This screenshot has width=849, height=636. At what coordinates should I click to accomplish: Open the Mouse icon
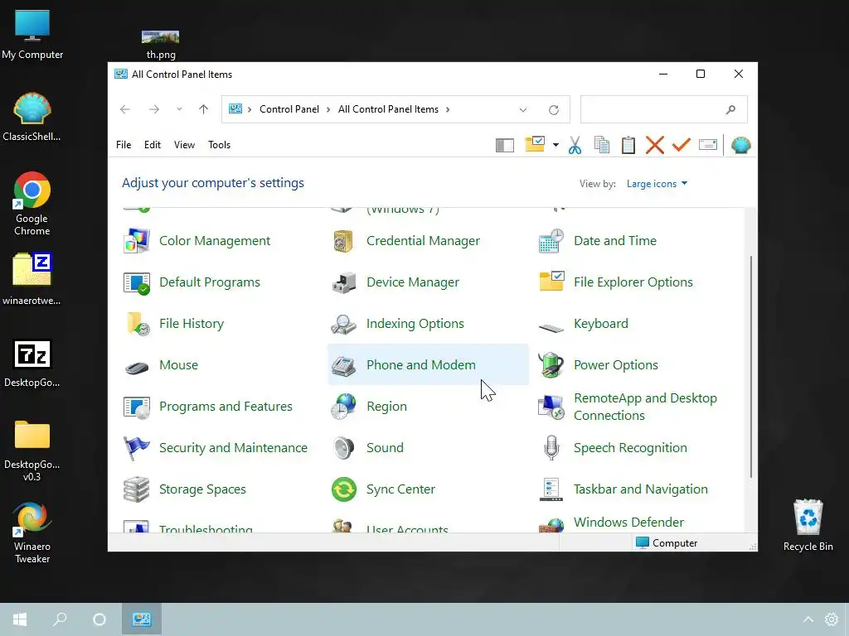coord(137,368)
